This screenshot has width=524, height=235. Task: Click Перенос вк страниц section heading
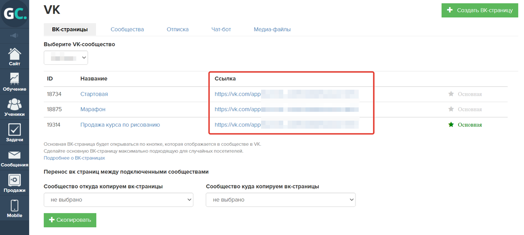[126, 172]
